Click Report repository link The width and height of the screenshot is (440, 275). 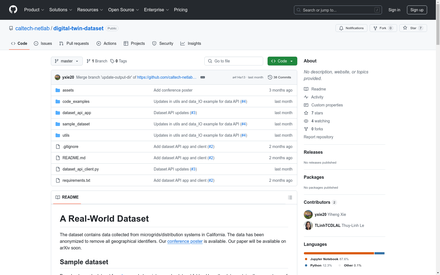(x=318, y=137)
